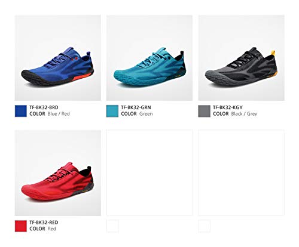This screenshot has height=247, width=299.
Task: Click the TF-BK32-RED model code
Action: tap(44, 223)
